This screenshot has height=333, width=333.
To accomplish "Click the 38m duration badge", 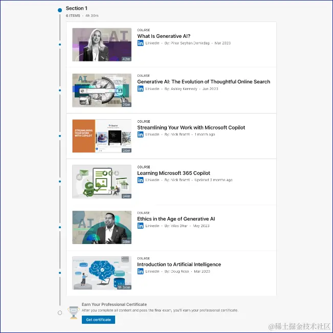I will click(x=126, y=241).
